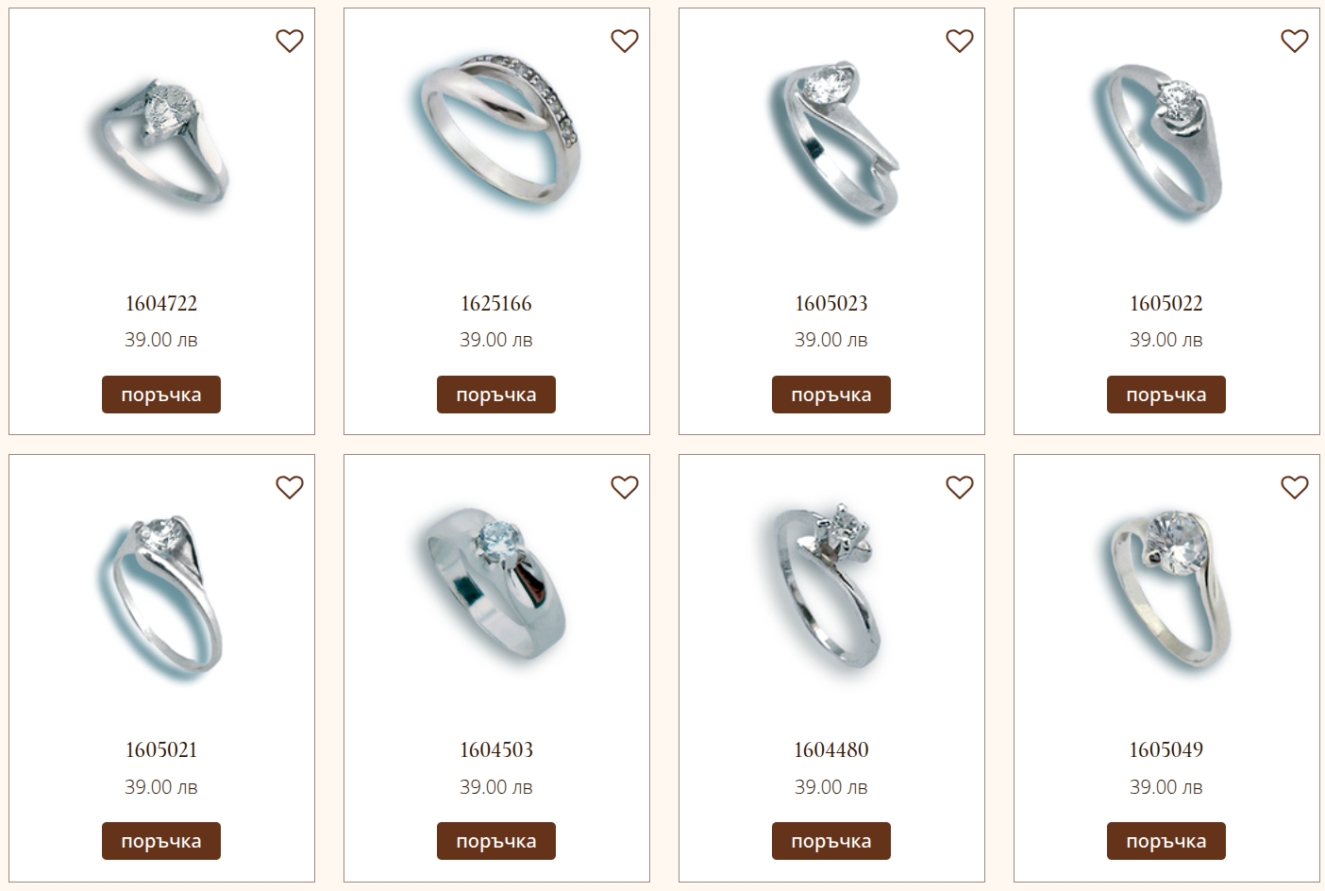Click поръчка button under ring 1625166
This screenshot has height=891, width=1325.
pyautogui.click(x=496, y=395)
